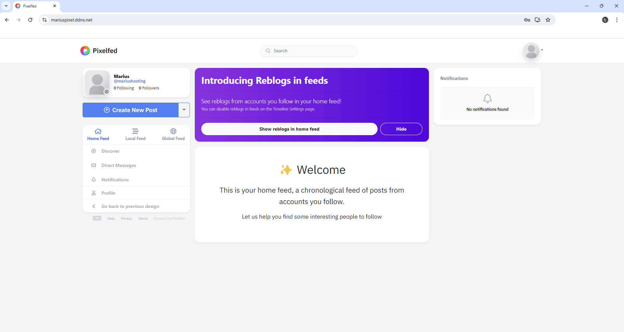
Task: Open the password manager key icon
Action: point(527,20)
